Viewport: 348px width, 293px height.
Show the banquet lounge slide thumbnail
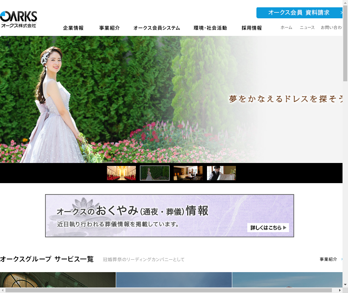tap(188, 173)
